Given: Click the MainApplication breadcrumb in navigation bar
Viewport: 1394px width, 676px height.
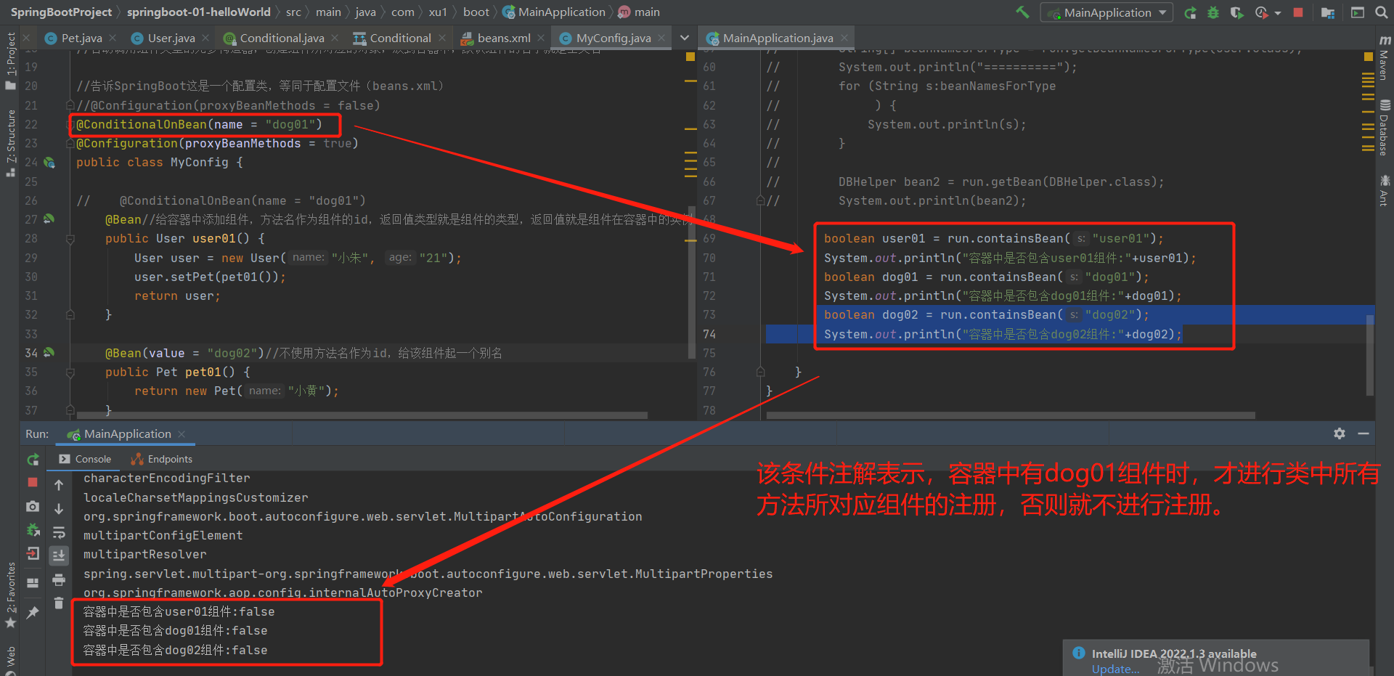Looking at the screenshot, I should point(554,12).
